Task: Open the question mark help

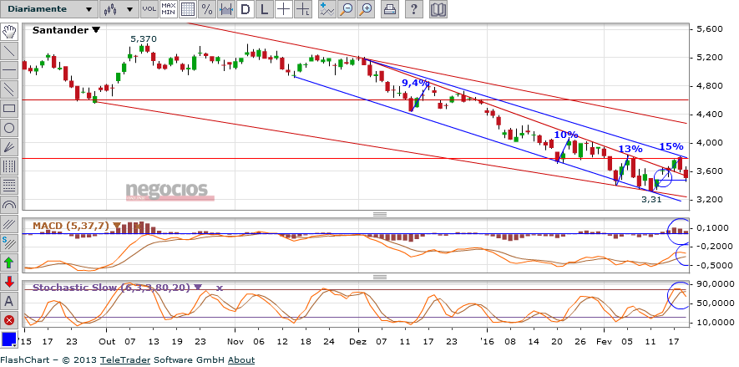Action: 413,9
